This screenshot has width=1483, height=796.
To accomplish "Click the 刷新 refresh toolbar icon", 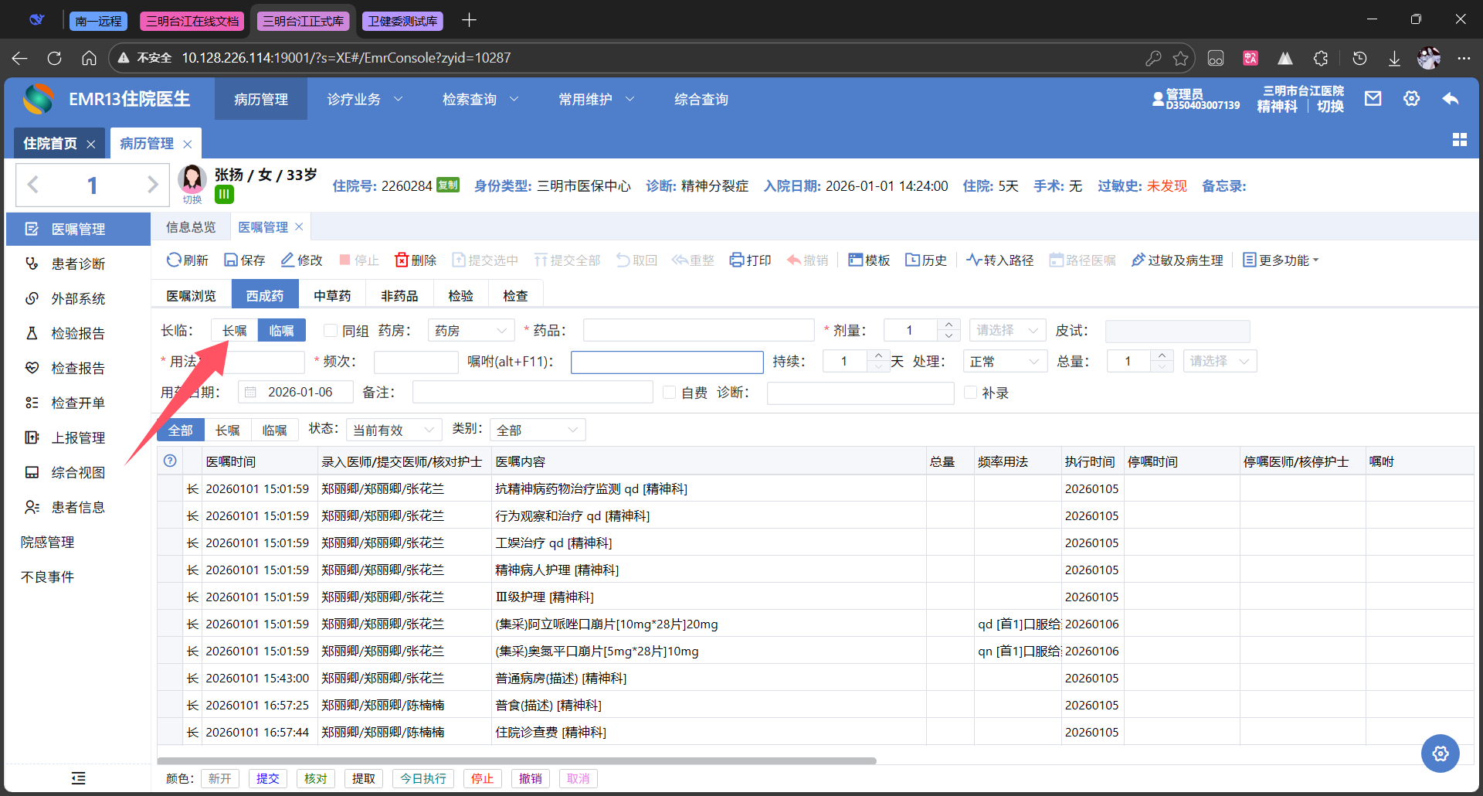I will point(175,260).
